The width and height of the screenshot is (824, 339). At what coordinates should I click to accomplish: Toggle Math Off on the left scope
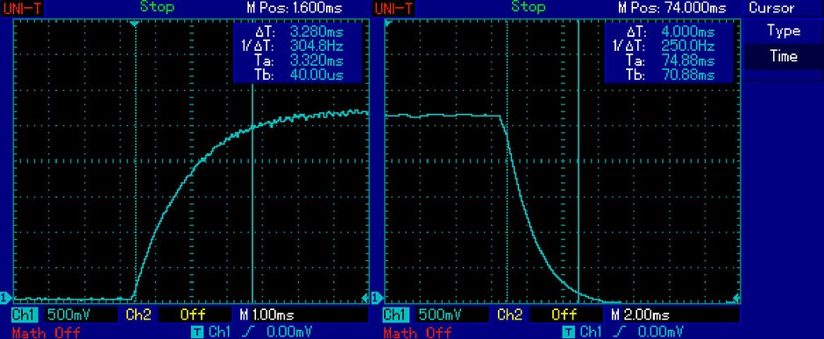(x=46, y=332)
